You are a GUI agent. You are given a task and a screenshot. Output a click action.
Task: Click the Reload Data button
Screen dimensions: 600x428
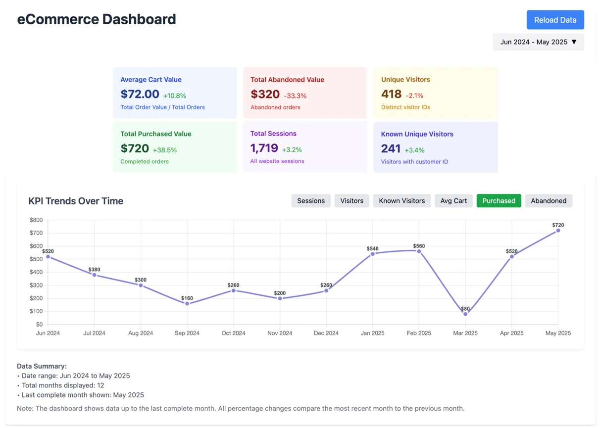(x=555, y=20)
